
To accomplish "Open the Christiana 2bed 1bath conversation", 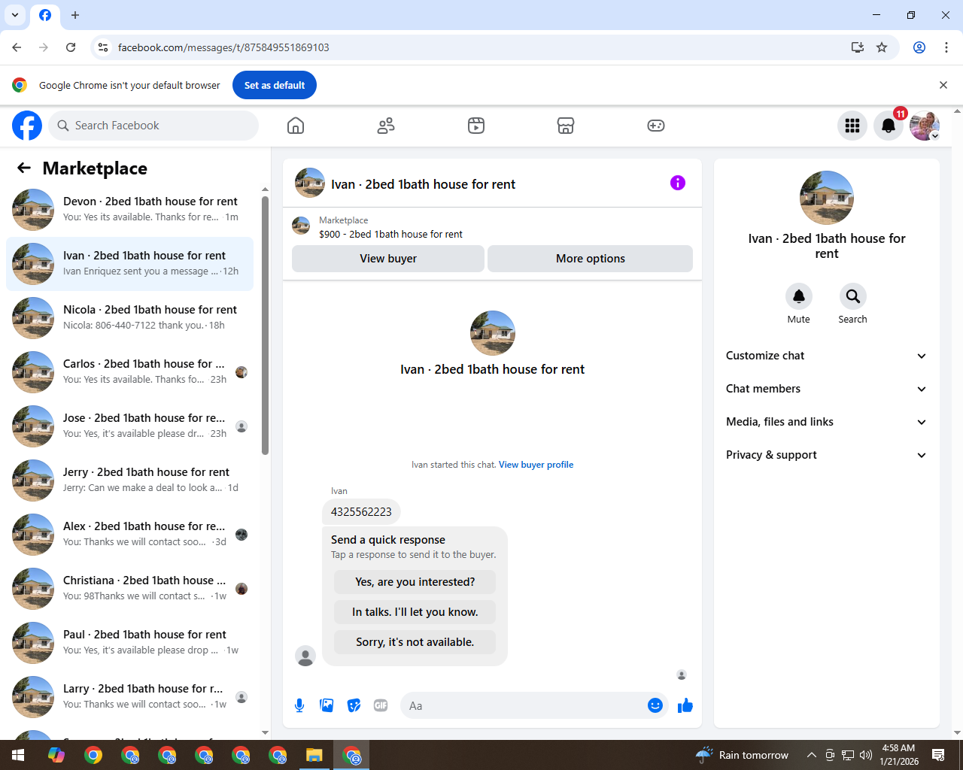I will [x=129, y=589].
